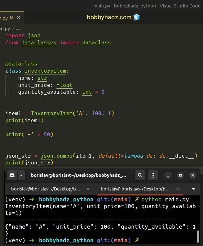Image resolution: width=203 pixels, height=246 pixels.
Task: Close the main.py editor tab
Action: [19, 18]
